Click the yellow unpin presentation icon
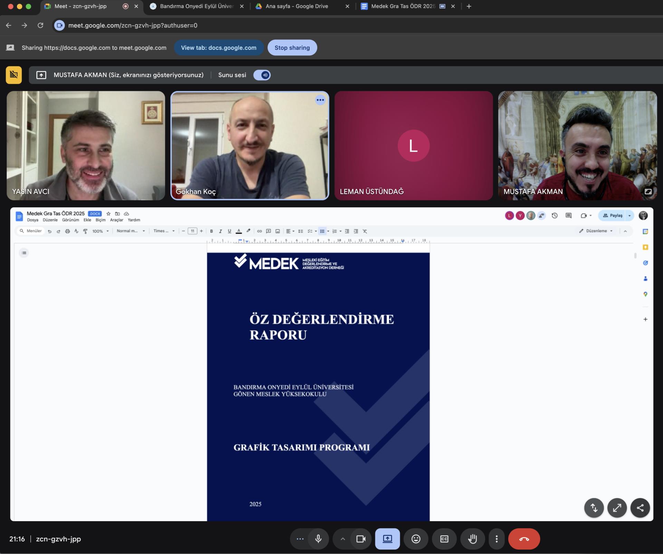Viewport: 663px width, 554px height. pos(14,75)
